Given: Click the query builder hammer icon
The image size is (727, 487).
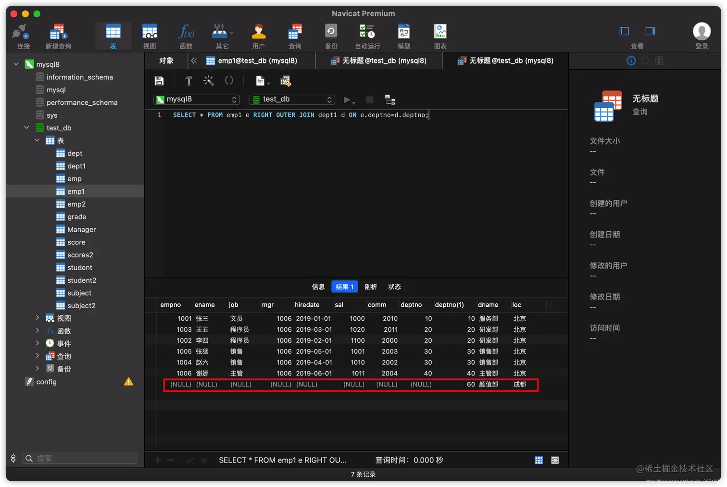Looking at the screenshot, I should pos(188,81).
